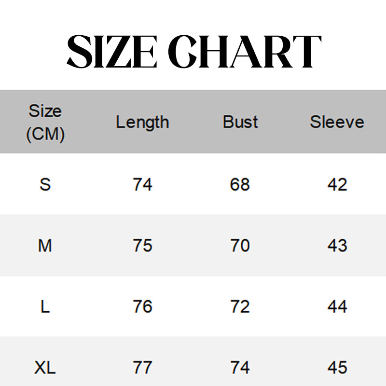Click the Bust column header

pyautogui.click(x=240, y=122)
